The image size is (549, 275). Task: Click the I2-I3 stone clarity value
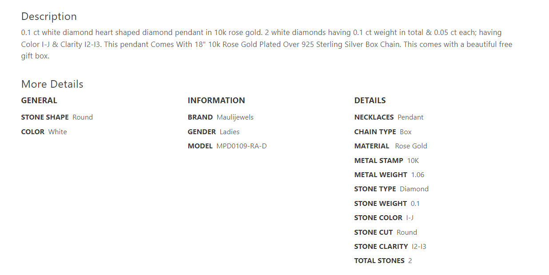pyautogui.click(x=419, y=247)
